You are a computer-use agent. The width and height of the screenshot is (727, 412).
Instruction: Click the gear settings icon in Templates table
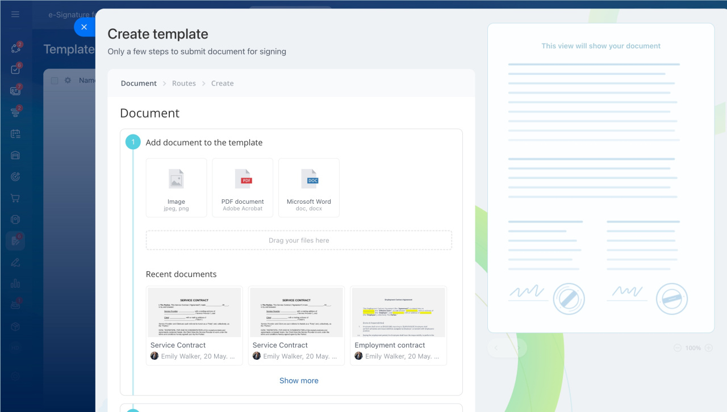click(68, 81)
